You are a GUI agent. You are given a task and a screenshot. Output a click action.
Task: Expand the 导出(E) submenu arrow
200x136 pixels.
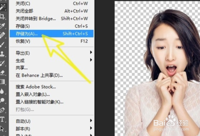(x=91, y=52)
